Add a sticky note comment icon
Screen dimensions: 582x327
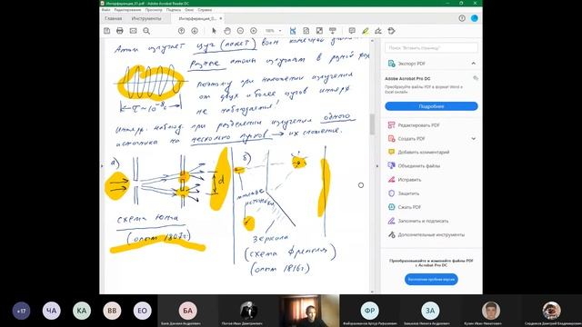click(352, 31)
